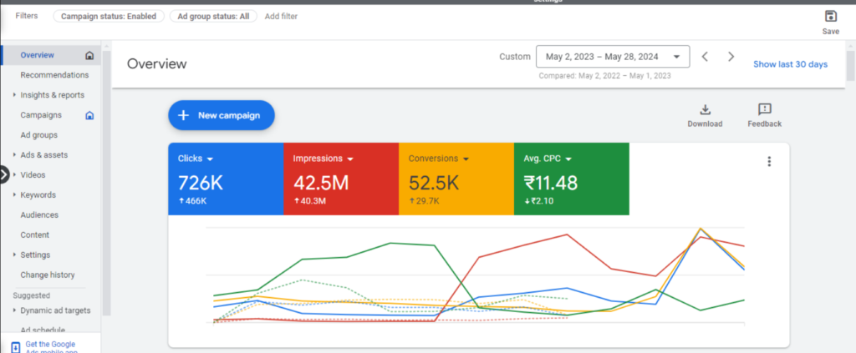The image size is (856, 353).
Task: Click the Compared date range text
Action: pyautogui.click(x=605, y=76)
